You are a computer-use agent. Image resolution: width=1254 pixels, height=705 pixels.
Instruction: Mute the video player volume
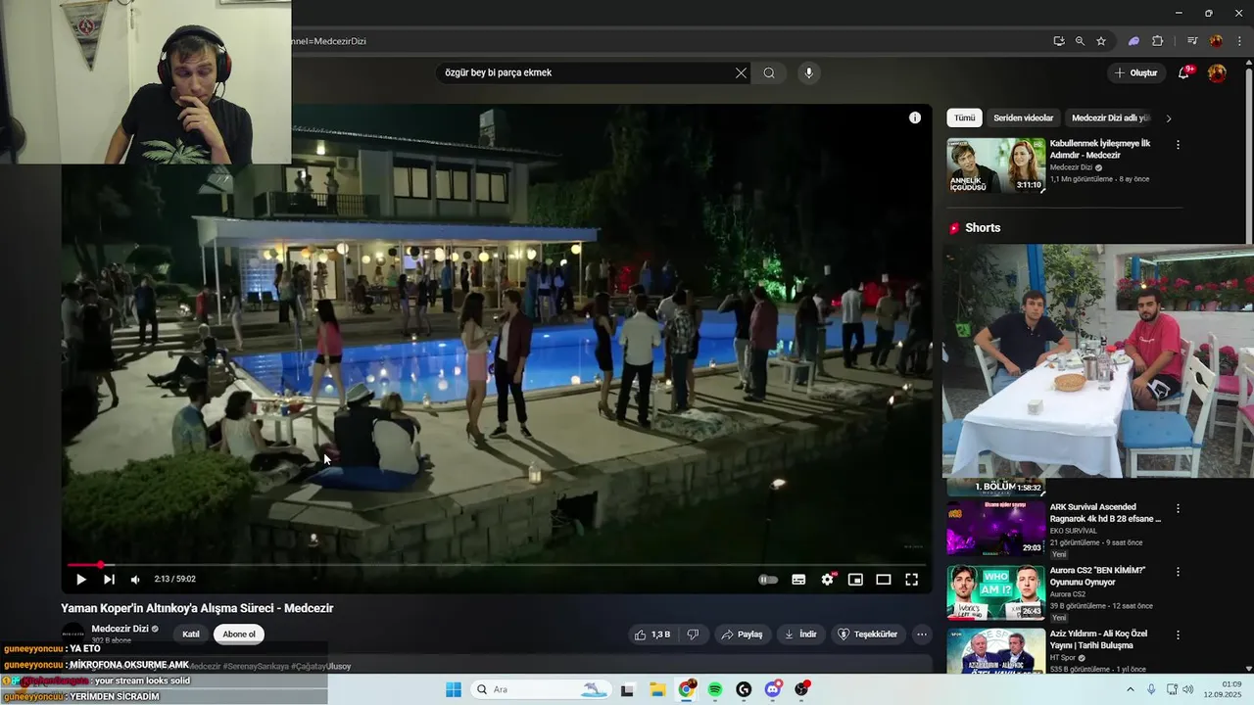(x=135, y=580)
